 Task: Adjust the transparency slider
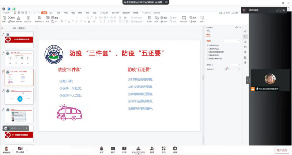point(232,69)
